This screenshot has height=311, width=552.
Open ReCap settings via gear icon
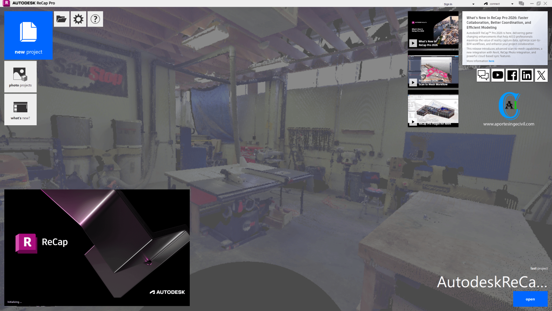[78, 19]
